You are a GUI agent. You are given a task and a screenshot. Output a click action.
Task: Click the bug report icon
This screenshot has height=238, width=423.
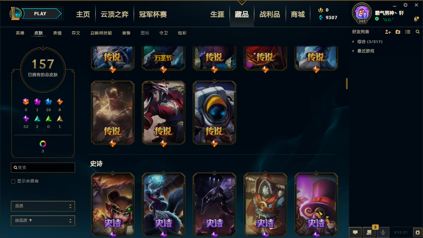(418, 232)
